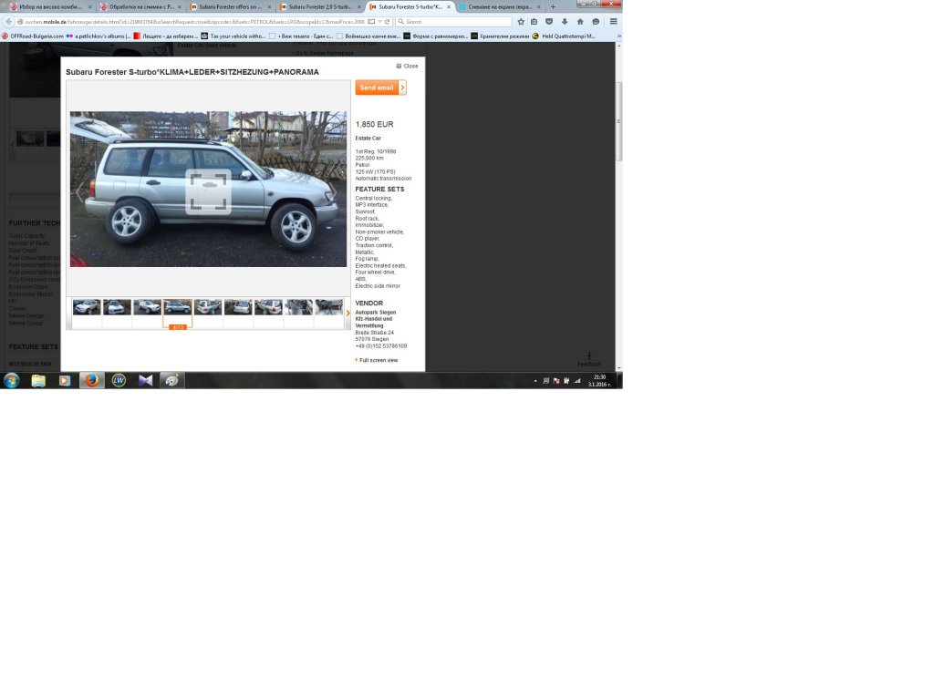
Task: Open the OFFRoad-Bulgaria.com bookmark
Action: (x=32, y=36)
